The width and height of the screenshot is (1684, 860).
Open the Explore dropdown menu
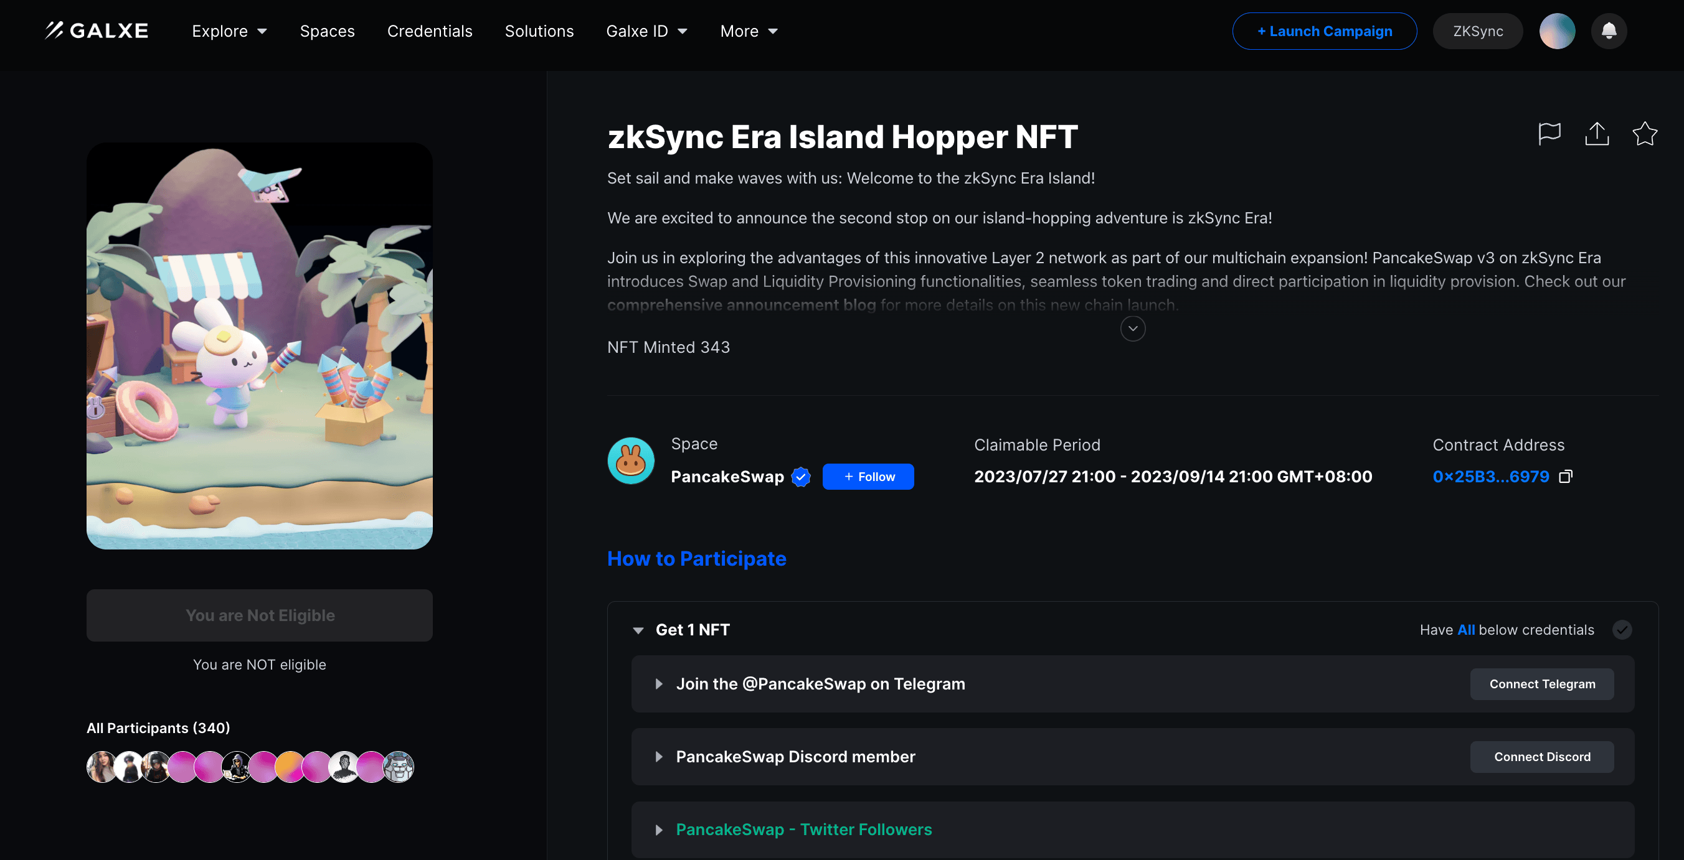[x=229, y=30]
